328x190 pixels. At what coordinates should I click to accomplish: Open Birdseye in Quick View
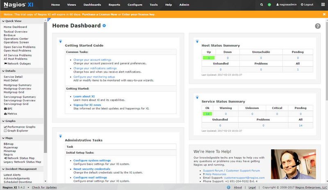point(9,35)
